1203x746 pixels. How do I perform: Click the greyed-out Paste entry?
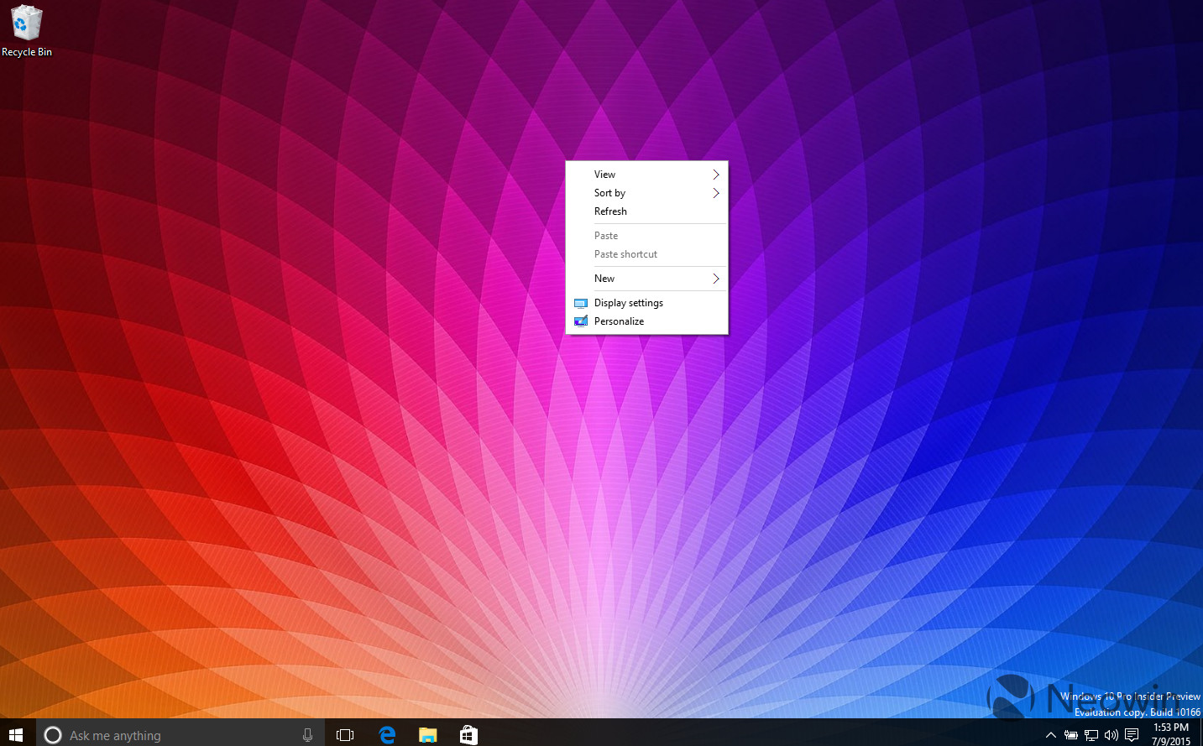click(x=647, y=236)
